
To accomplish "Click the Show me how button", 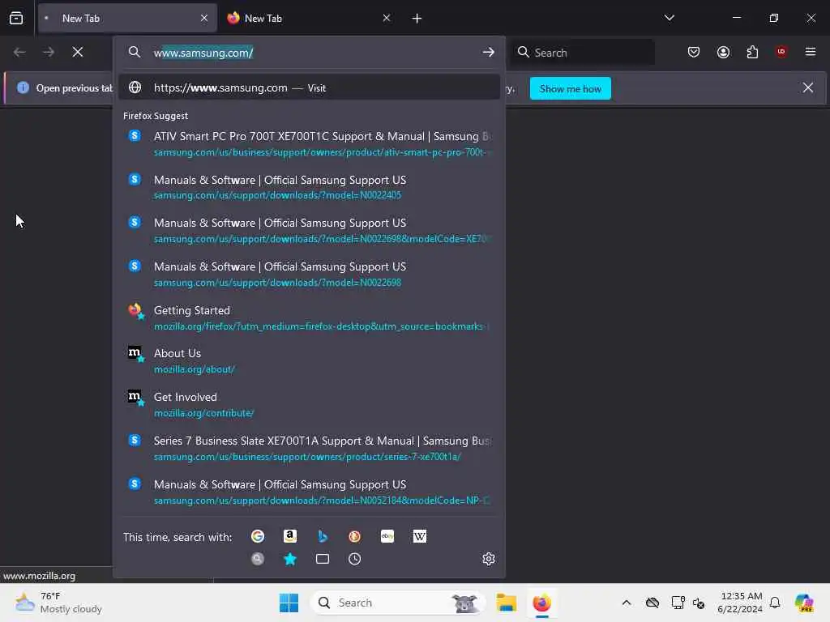I will tap(570, 88).
